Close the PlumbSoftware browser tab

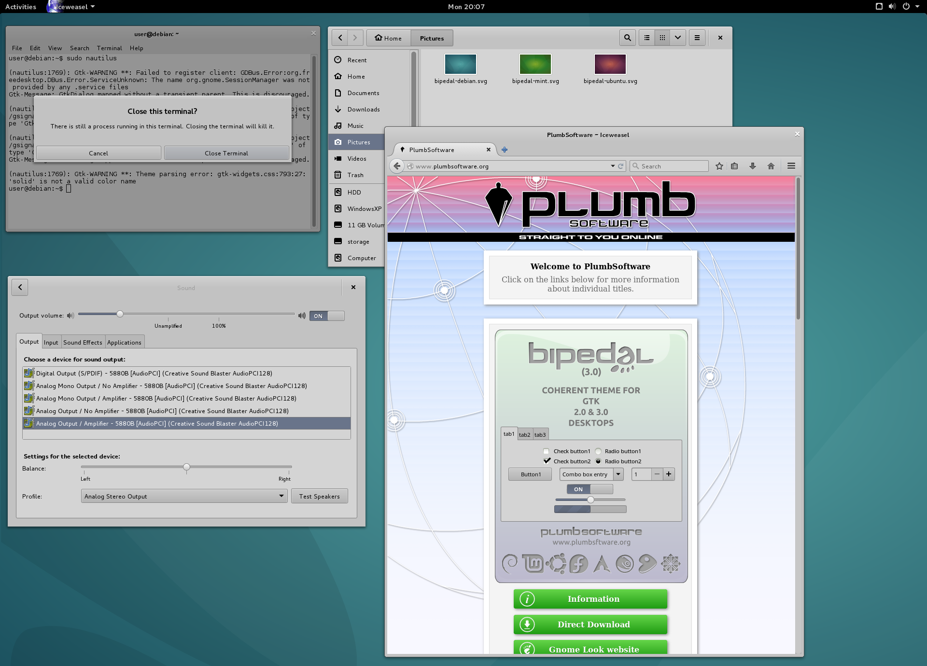[489, 150]
